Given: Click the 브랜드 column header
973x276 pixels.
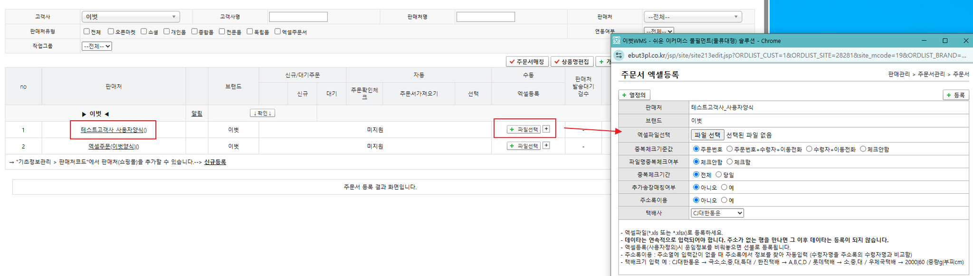Looking at the screenshot, I should coord(233,86).
